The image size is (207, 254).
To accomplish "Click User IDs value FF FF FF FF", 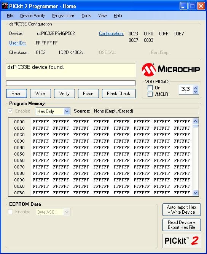I will pos(46,43).
